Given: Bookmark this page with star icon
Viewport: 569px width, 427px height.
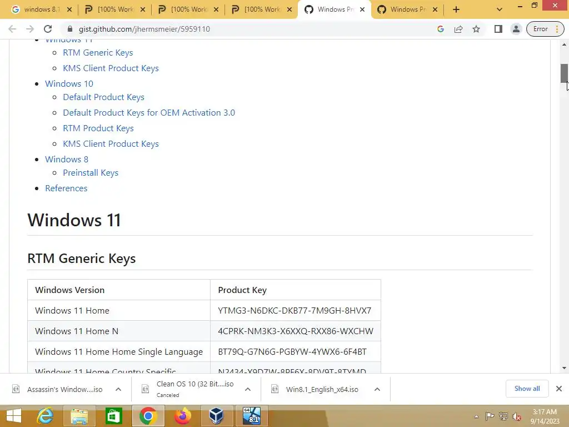Looking at the screenshot, I should 476,29.
